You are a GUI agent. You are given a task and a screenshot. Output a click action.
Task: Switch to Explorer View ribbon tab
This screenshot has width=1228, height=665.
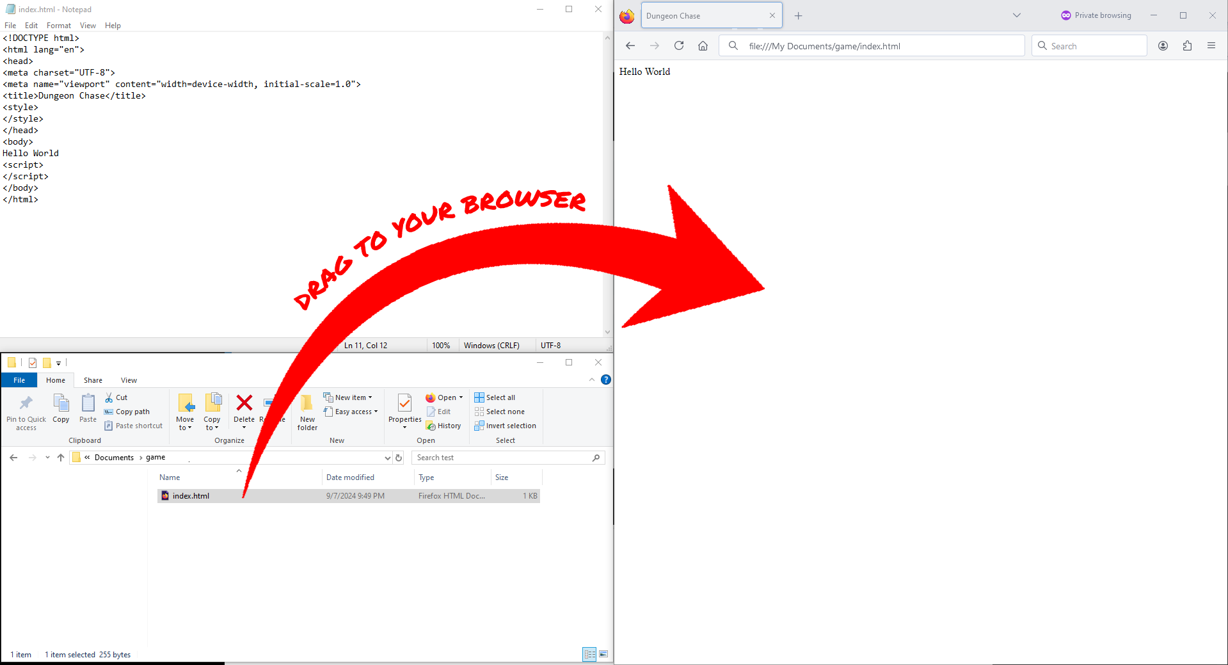129,380
